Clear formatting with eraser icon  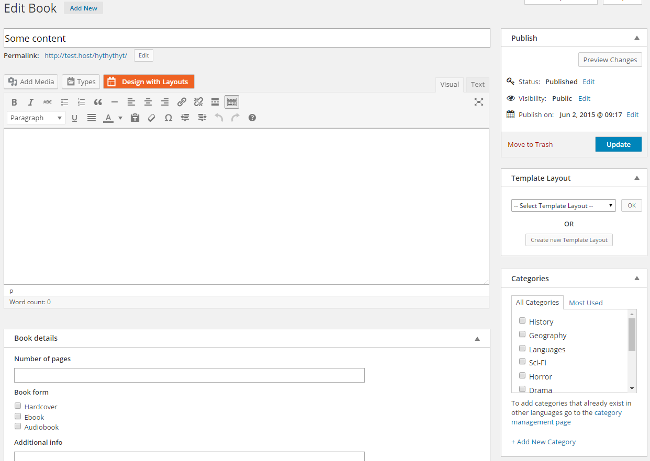pyautogui.click(x=152, y=118)
